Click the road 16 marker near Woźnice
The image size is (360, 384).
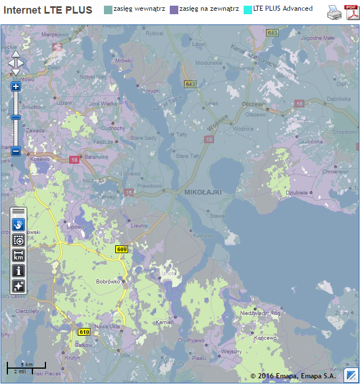(x=209, y=139)
